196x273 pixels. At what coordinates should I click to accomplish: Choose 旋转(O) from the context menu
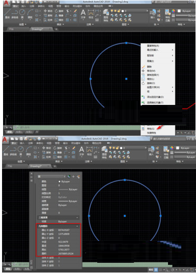[x=158, y=83]
